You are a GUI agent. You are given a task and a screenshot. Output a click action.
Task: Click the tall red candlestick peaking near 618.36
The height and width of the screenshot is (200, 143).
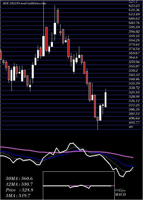tap(58, 16)
